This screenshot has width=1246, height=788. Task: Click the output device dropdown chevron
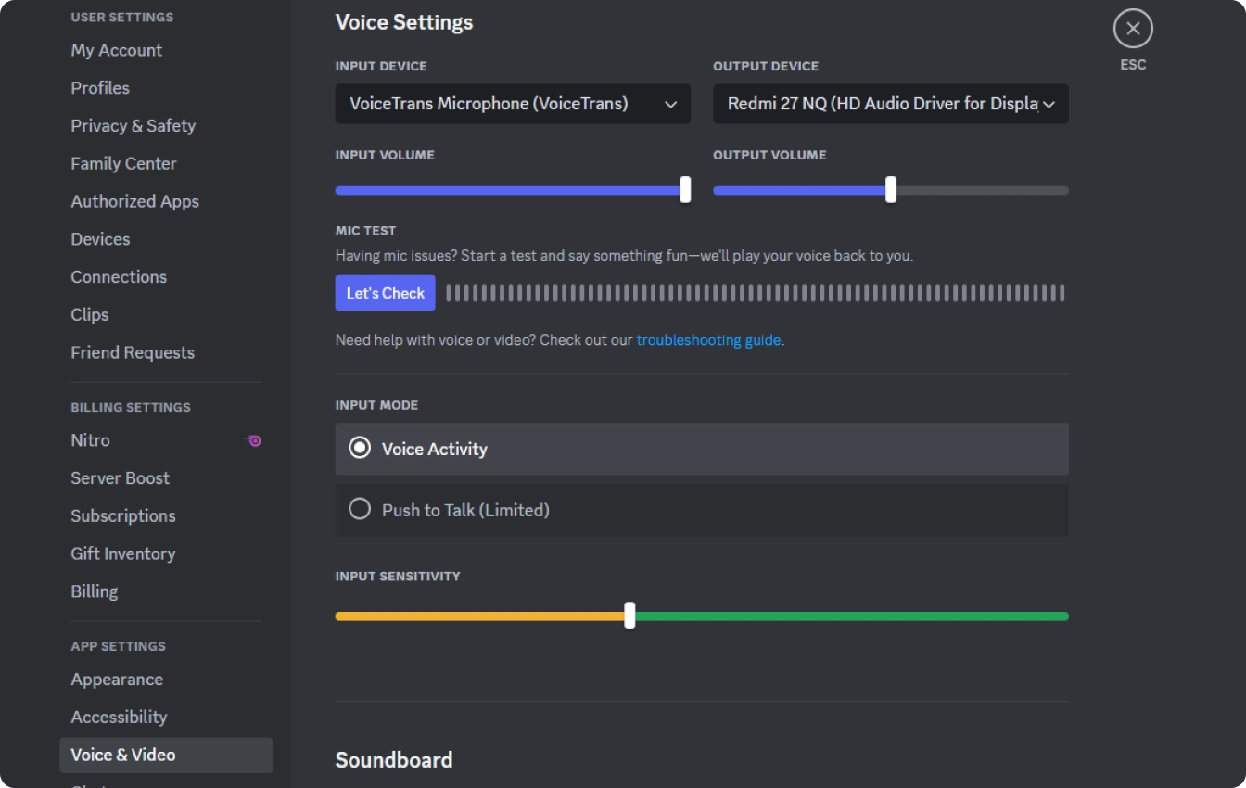click(1049, 105)
